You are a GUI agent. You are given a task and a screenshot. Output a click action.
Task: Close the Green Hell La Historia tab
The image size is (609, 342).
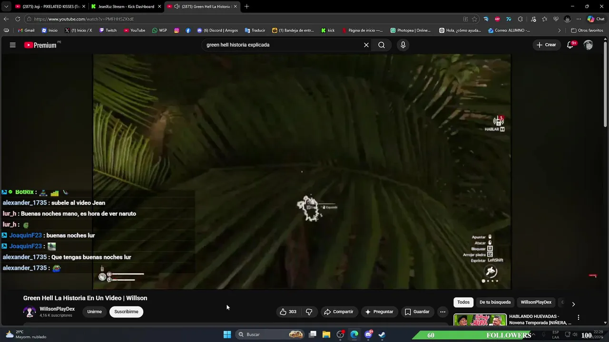click(x=235, y=7)
